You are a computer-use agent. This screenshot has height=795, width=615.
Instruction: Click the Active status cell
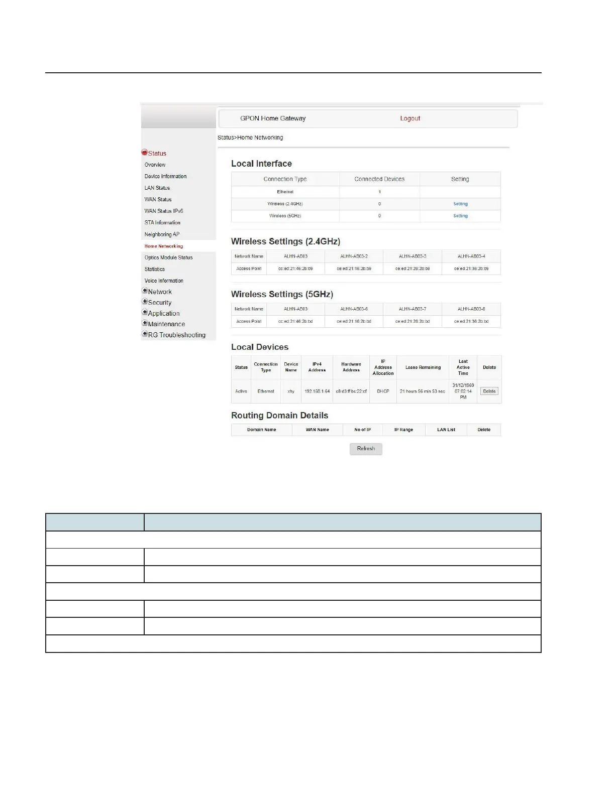click(241, 391)
